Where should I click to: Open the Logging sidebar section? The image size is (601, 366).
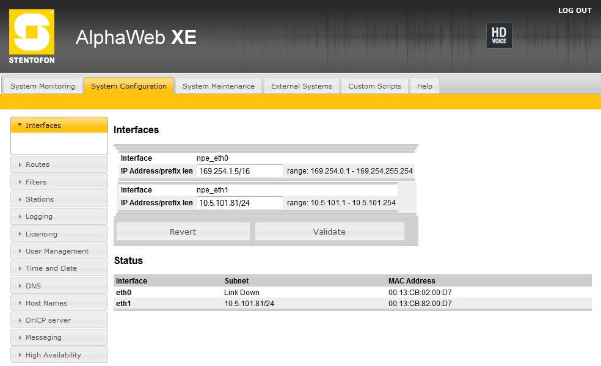(x=59, y=216)
